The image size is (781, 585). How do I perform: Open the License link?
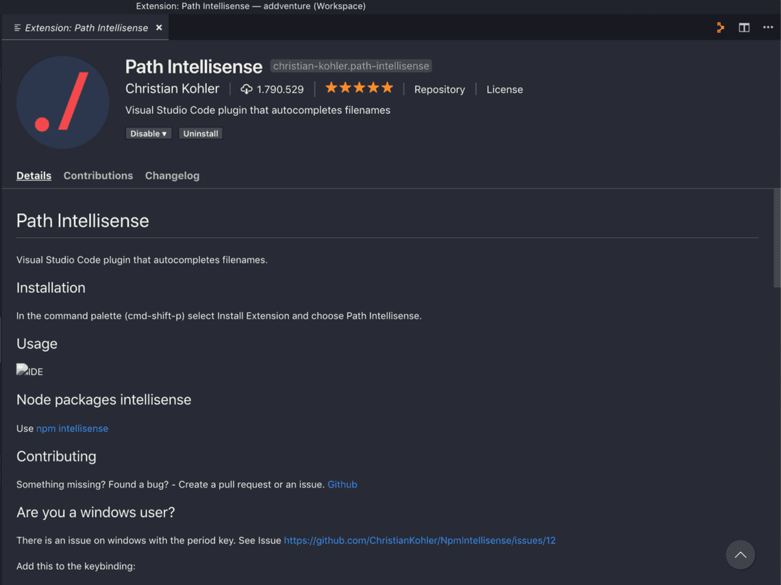(504, 89)
